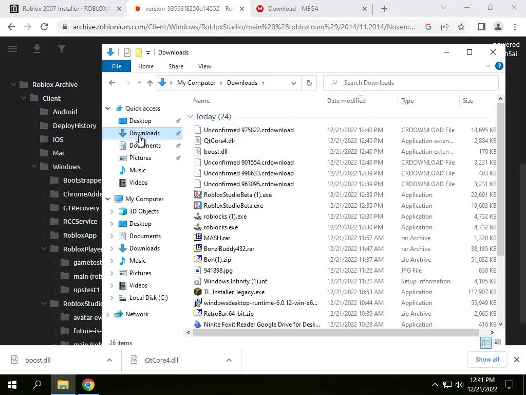
Task: Bookmark this page with the star icon
Action: tap(461, 27)
